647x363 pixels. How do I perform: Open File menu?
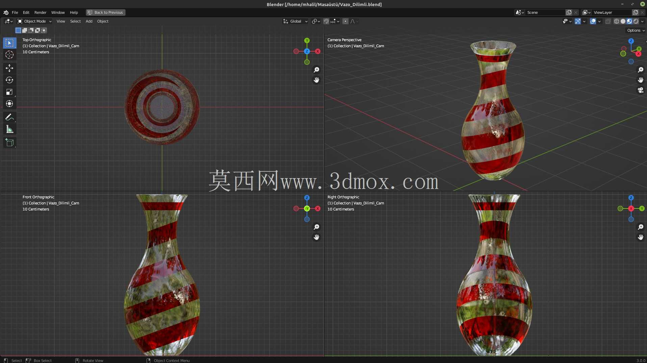[15, 12]
